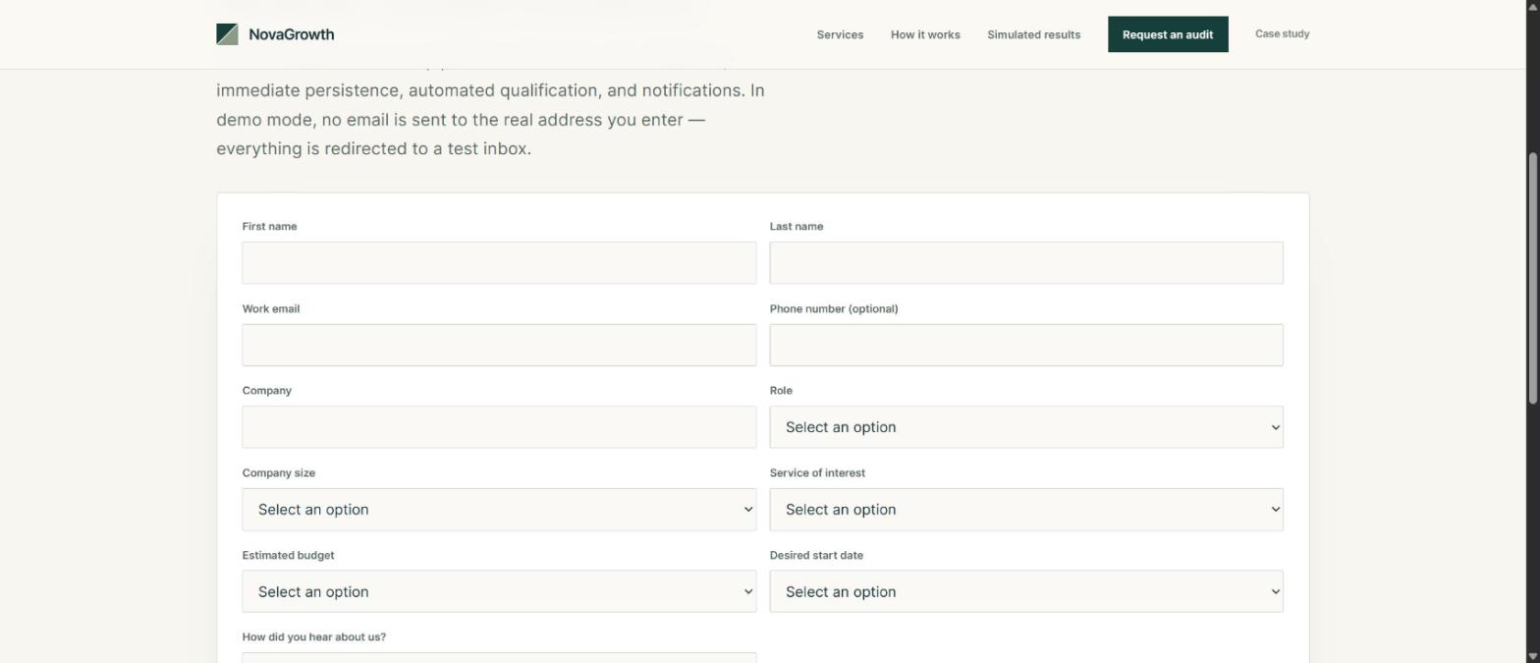Image resolution: width=1540 pixels, height=663 pixels.
Task: Open Simulated results nav link
Action: pos(1033,34)
